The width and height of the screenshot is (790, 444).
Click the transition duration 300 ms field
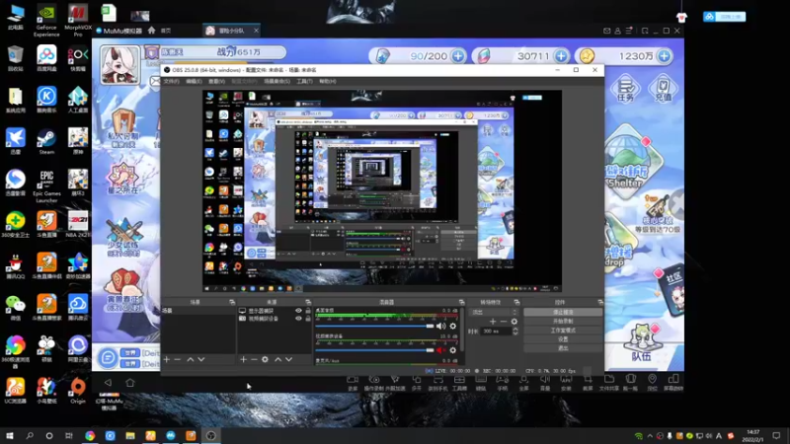point(497,331)
